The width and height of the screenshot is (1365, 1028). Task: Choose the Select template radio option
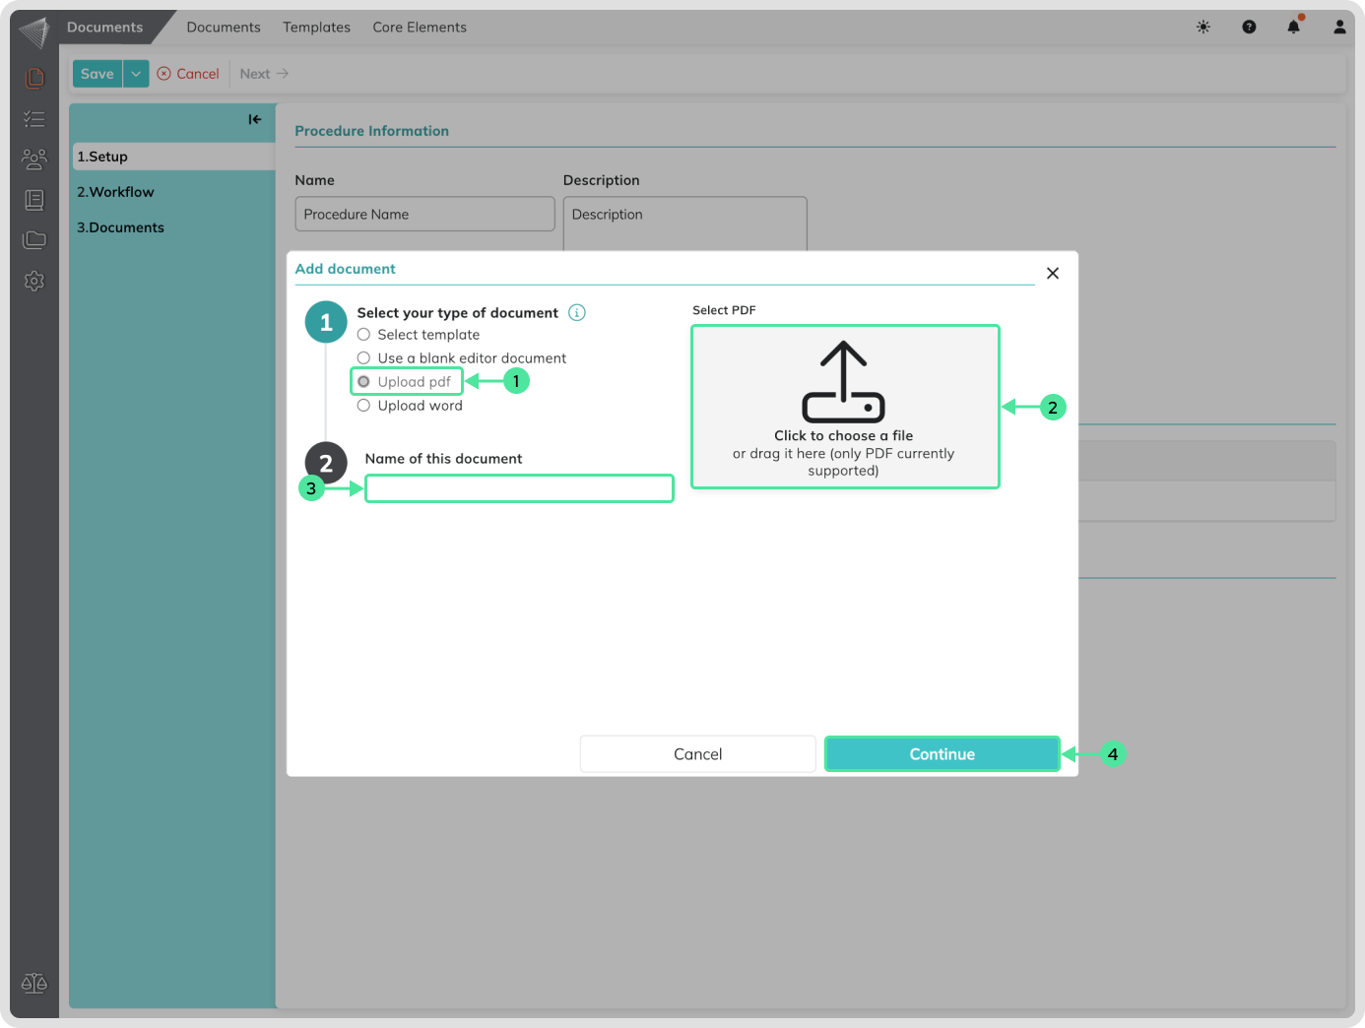[x=363, y=335]
